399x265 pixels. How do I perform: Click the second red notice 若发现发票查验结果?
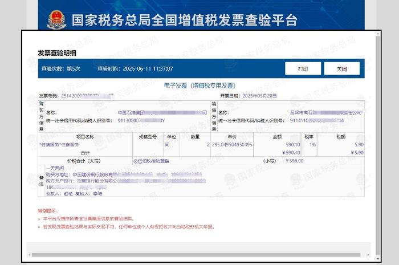129,227
